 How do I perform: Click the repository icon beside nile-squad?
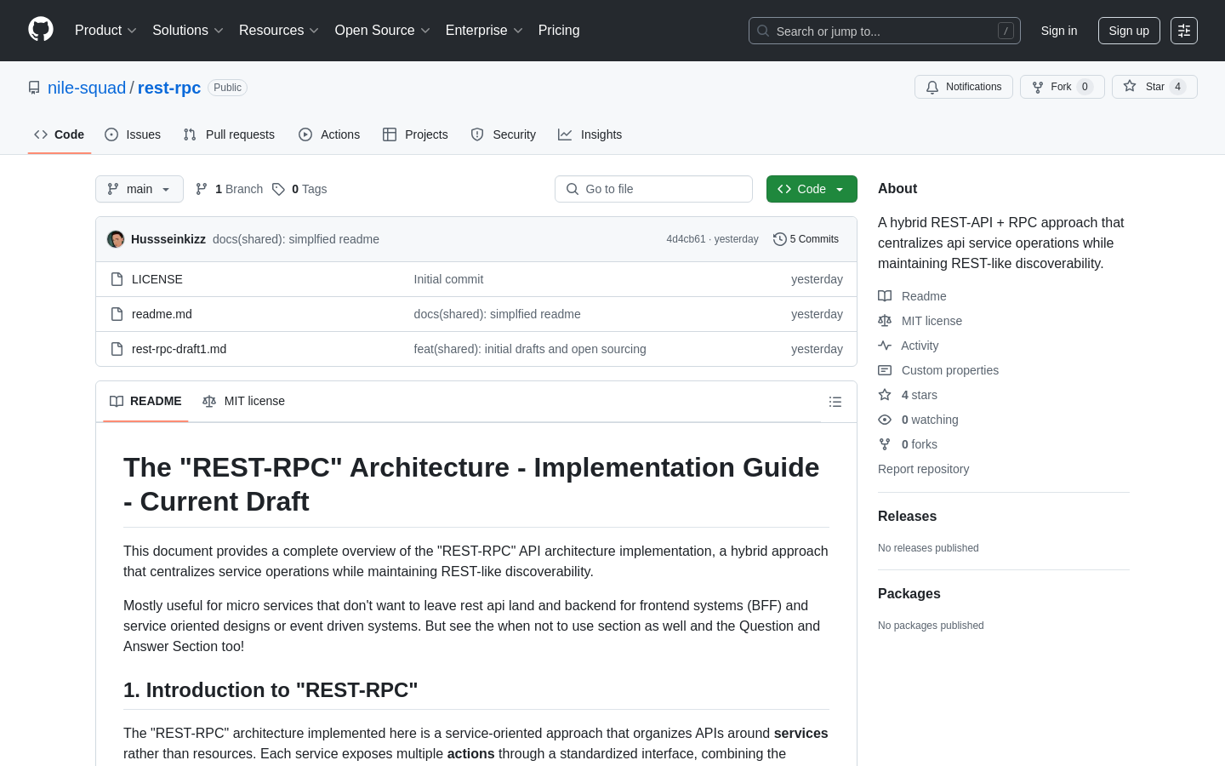pyautogui.click(x=34, y=88)
